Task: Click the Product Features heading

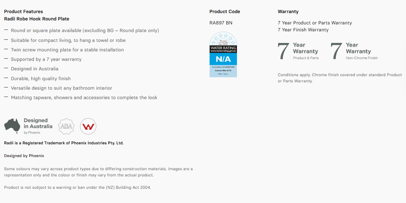Action: pos(24,12)
